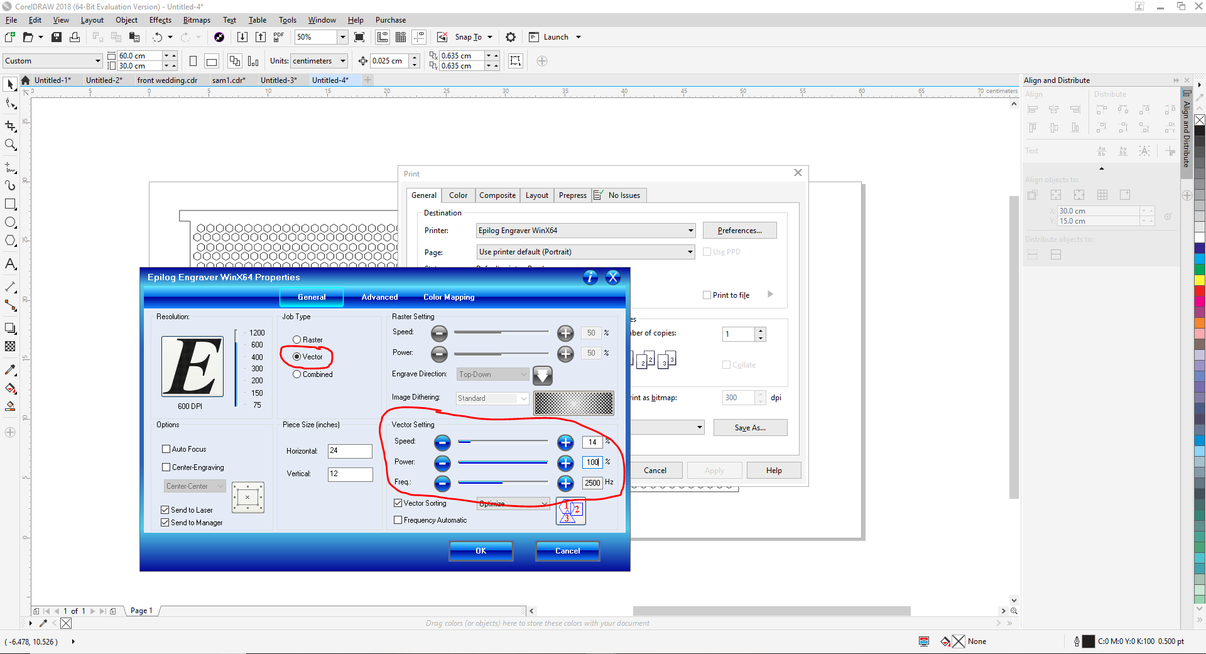Open the Effects menu
1206x654 pixels.
(x=160, y=20)
